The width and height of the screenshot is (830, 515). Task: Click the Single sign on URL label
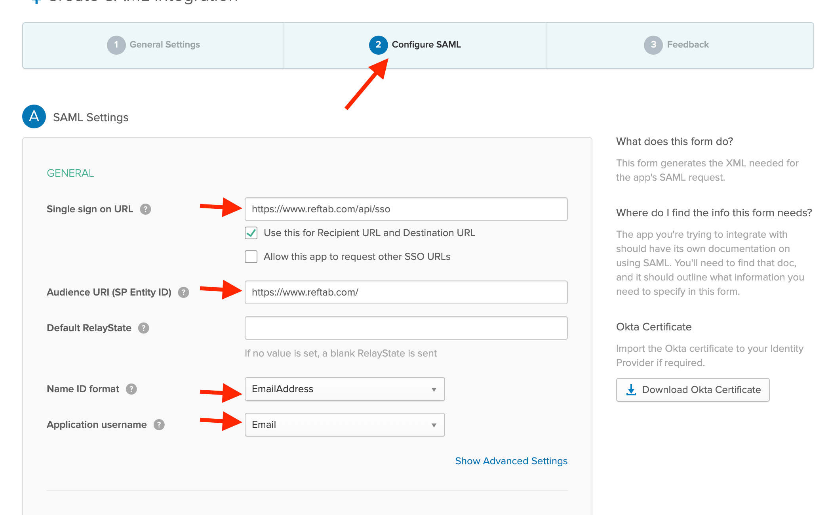tap(90, 209)
